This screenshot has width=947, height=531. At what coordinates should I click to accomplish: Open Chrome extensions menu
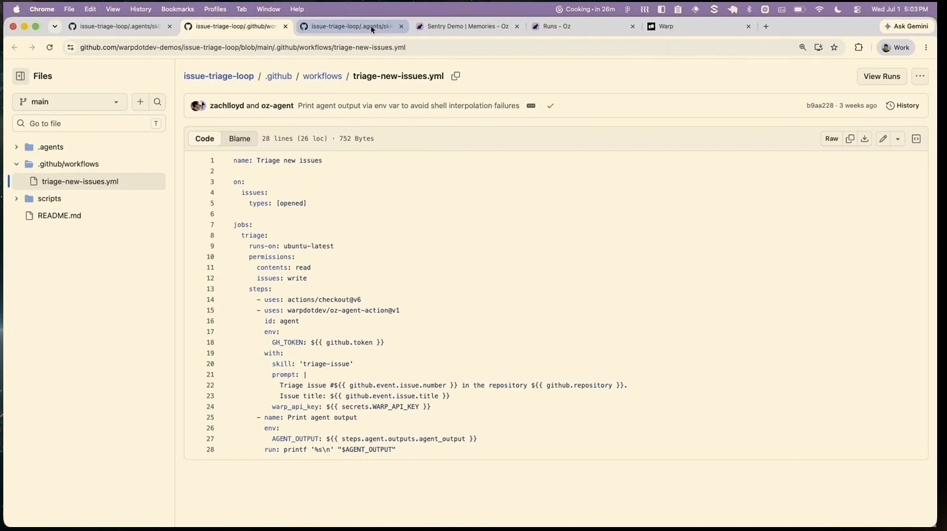coord(858,47)
